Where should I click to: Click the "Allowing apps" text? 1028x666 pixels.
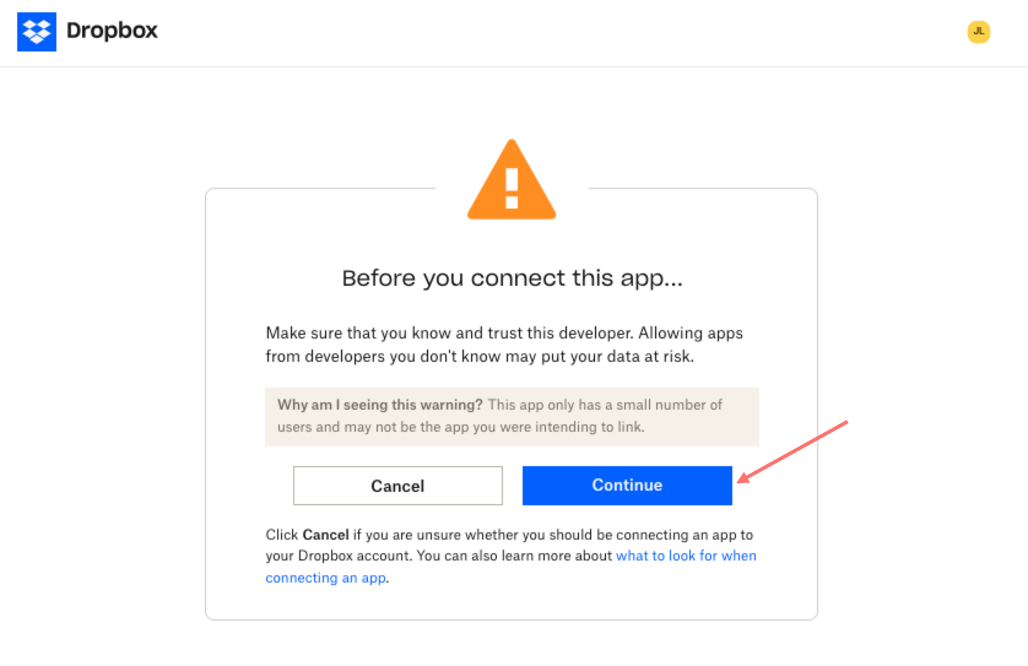click(x=691, y=333)
